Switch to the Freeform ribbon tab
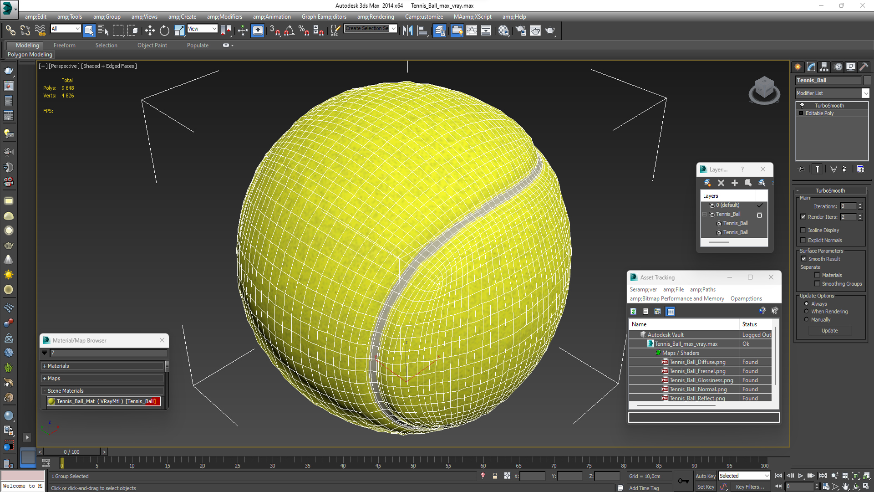The width and height of the screenshot is (874, 492). pos(64,45)
